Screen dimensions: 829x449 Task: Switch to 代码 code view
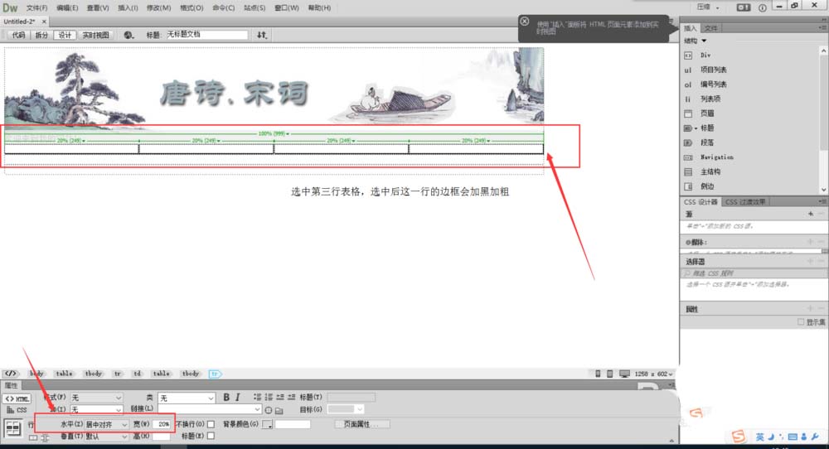click(x=18, y=36)
